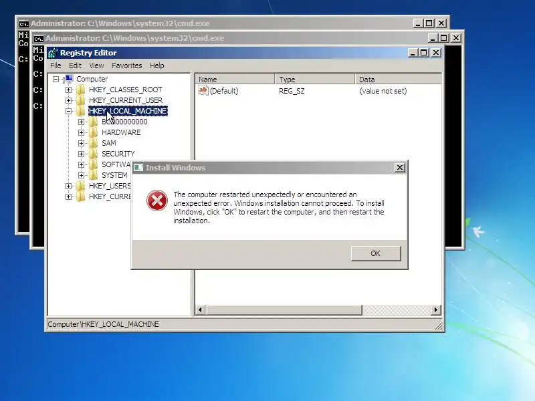The width and height of the screenshot is (535, 401).
Task: Select the (Default) registry value
Action: tap(224, 91)
